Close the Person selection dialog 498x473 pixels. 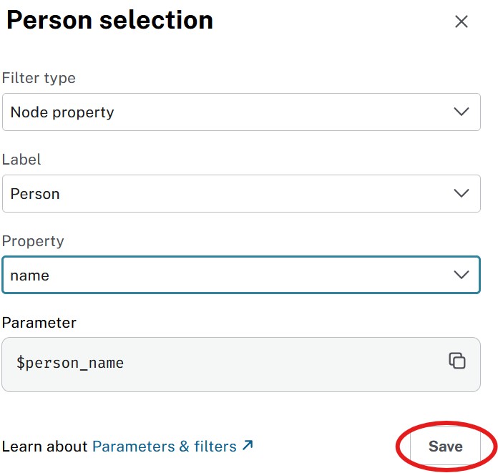tap(462, 21)
